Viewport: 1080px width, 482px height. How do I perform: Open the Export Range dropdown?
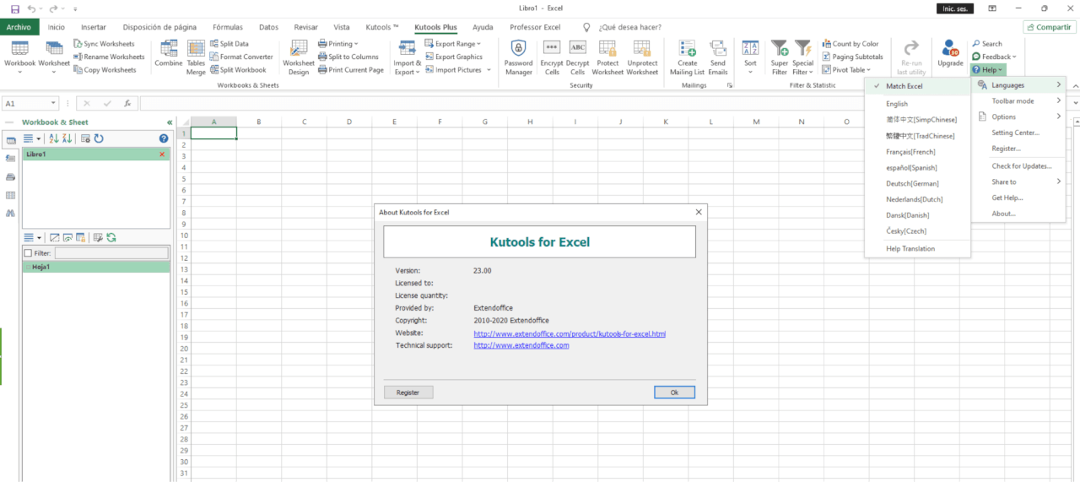click(x=452, y=44)
